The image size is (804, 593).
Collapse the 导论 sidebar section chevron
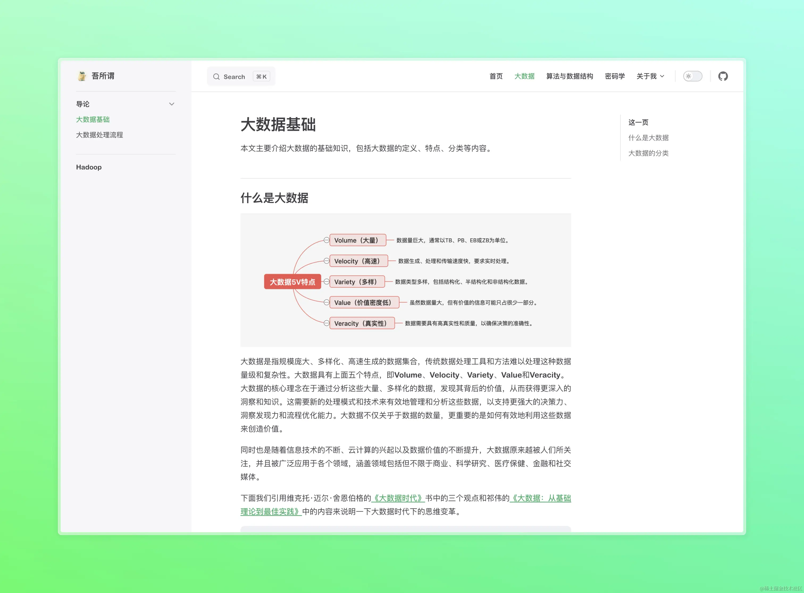coord(171,104)
